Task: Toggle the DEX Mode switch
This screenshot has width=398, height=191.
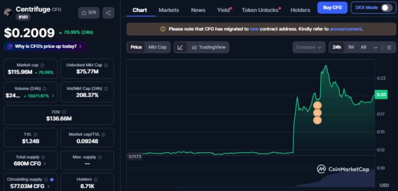Action: [386, 8]
